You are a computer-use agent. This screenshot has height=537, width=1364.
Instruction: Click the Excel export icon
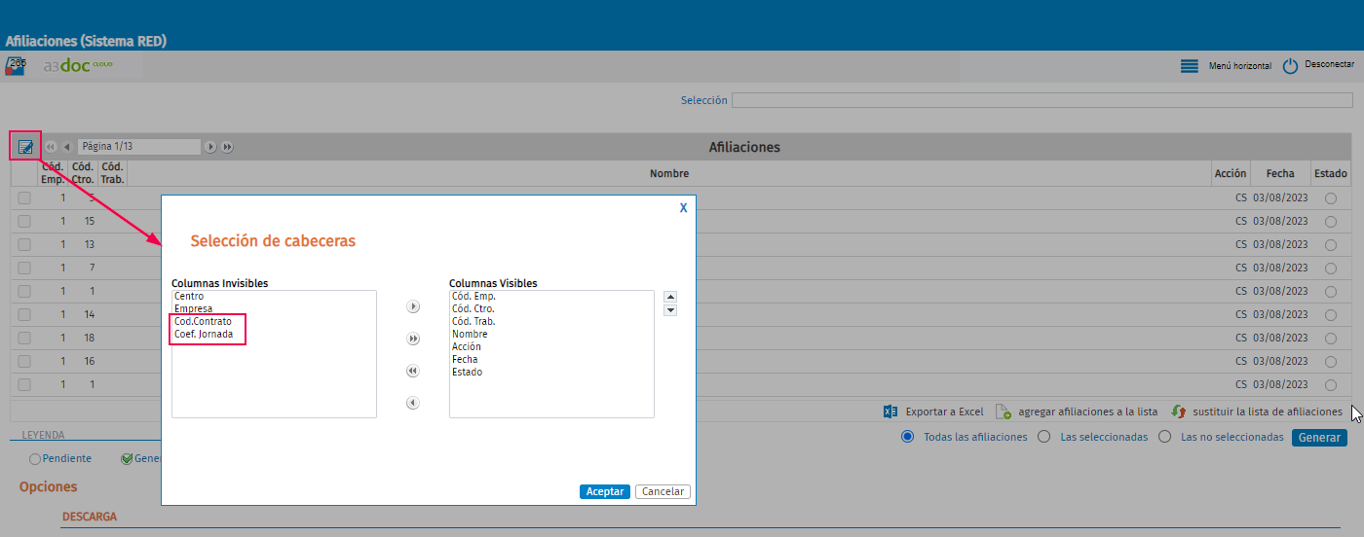tap(890, 412)
